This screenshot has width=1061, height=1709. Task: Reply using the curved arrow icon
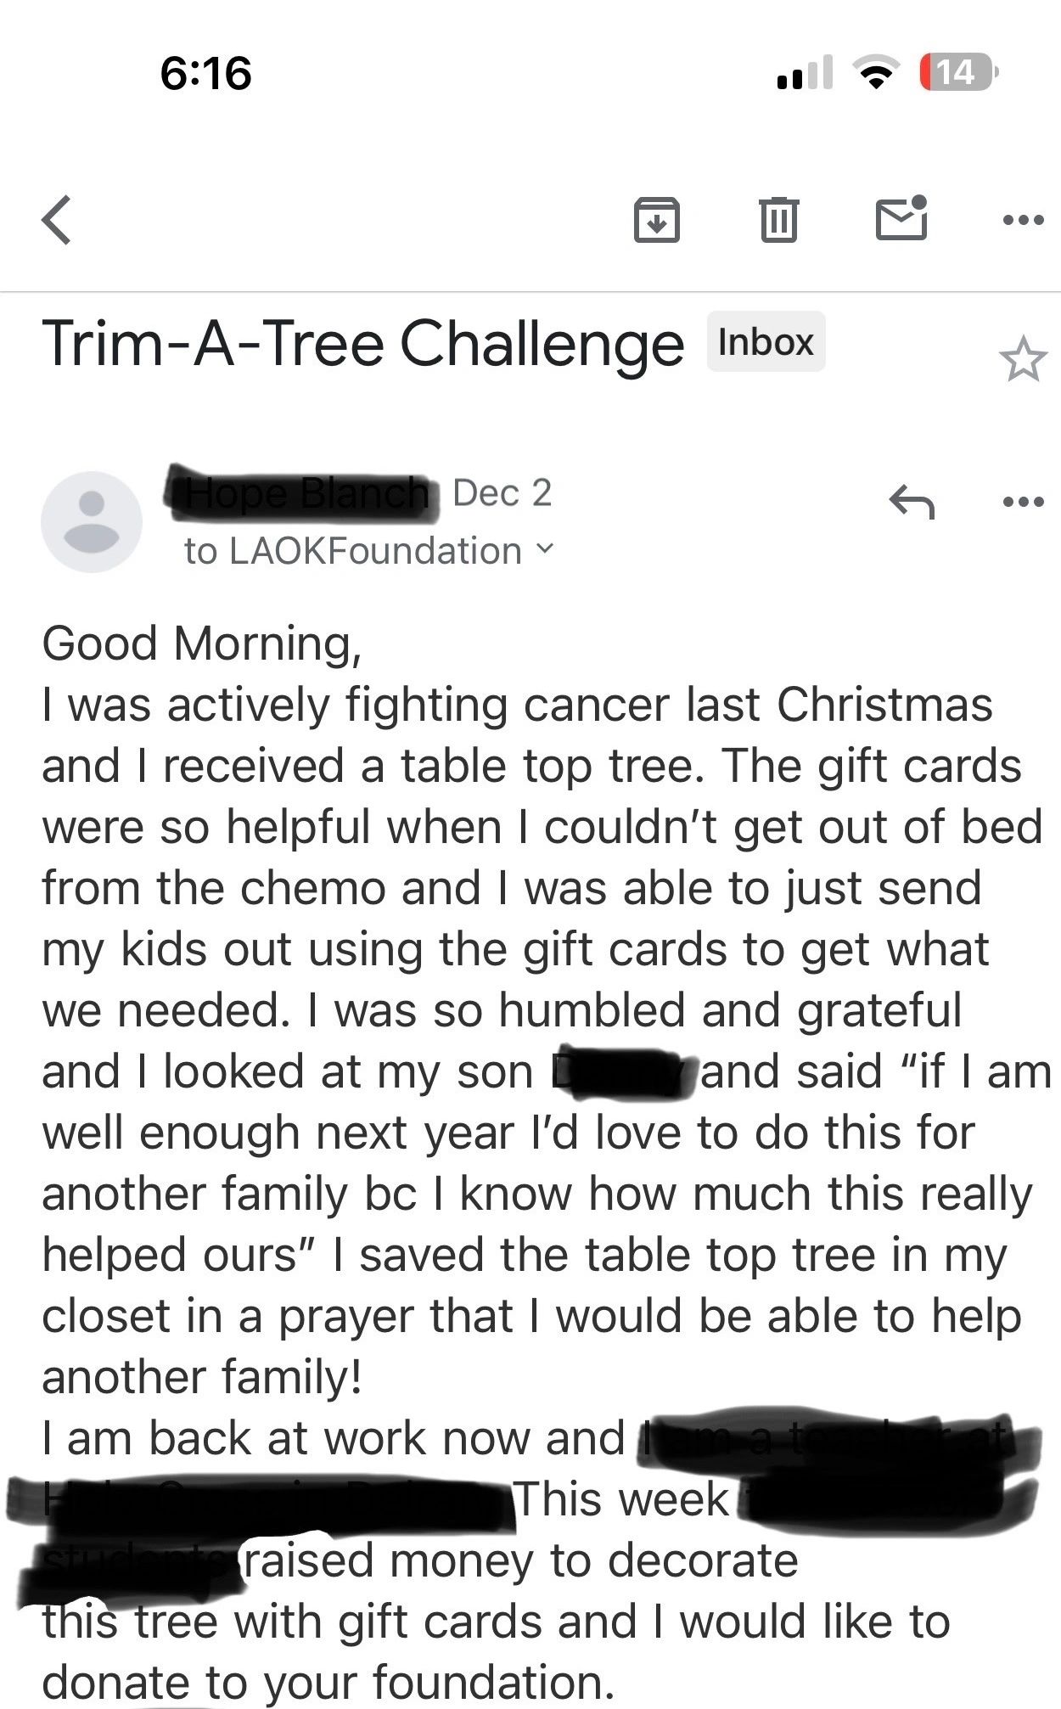912,501
